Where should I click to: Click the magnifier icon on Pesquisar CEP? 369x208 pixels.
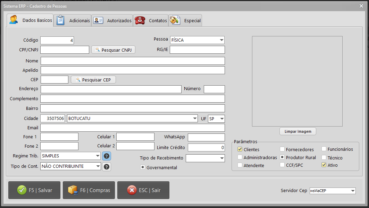77,80
